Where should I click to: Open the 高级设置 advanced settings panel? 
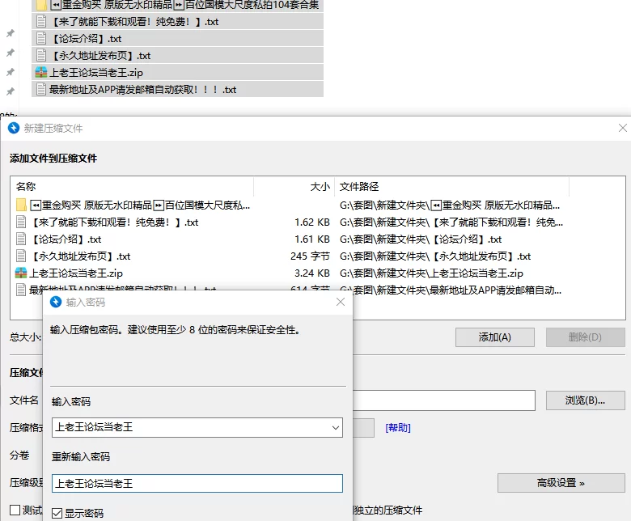coord(561,483)
